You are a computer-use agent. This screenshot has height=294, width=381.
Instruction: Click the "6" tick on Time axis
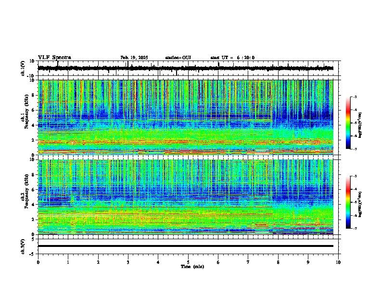(218, 262)
